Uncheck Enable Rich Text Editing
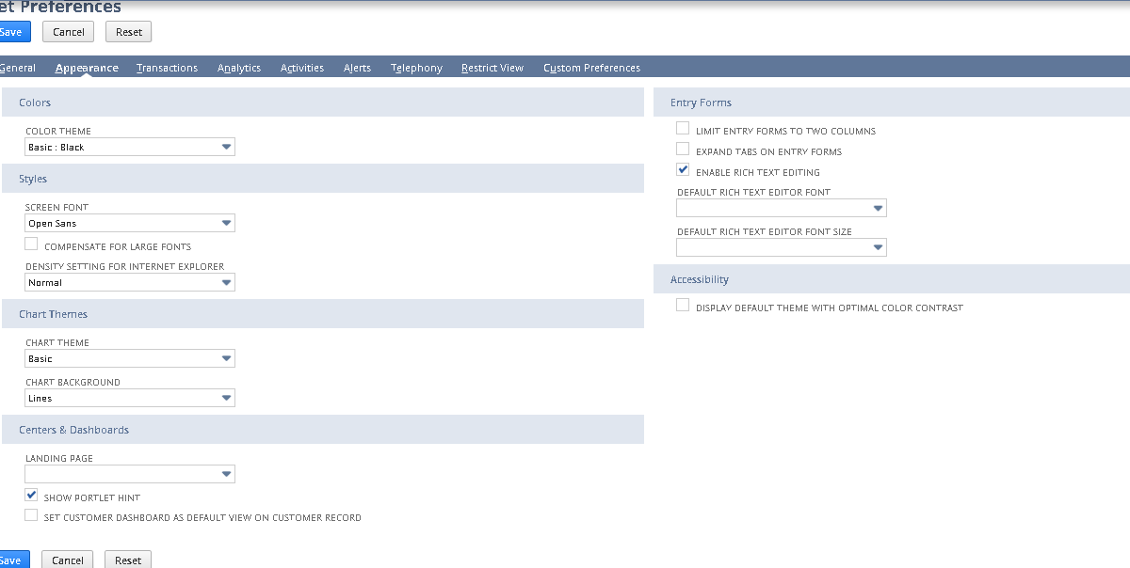 point(682,169)
